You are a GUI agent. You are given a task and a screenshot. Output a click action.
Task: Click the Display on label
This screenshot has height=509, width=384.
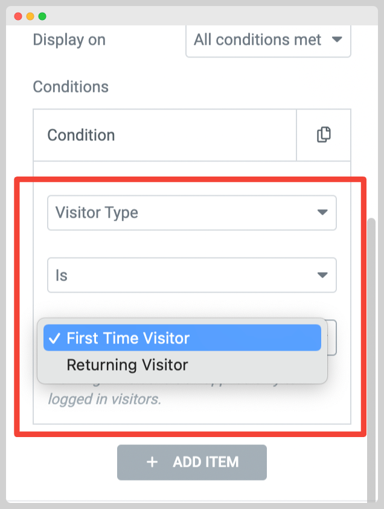[x=69, y=41]
